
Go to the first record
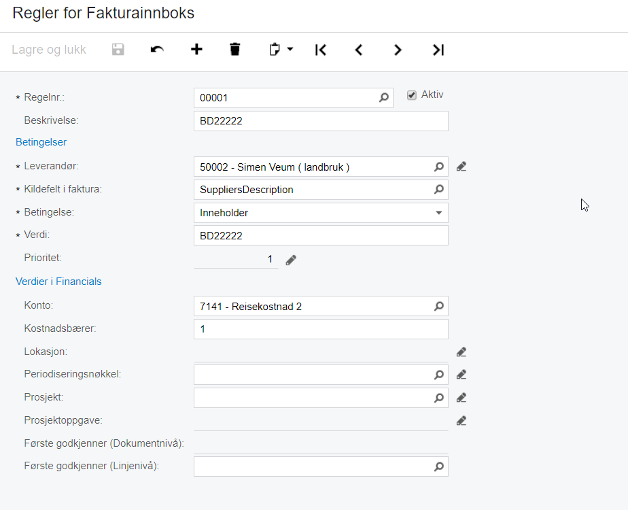pos(321,50)
